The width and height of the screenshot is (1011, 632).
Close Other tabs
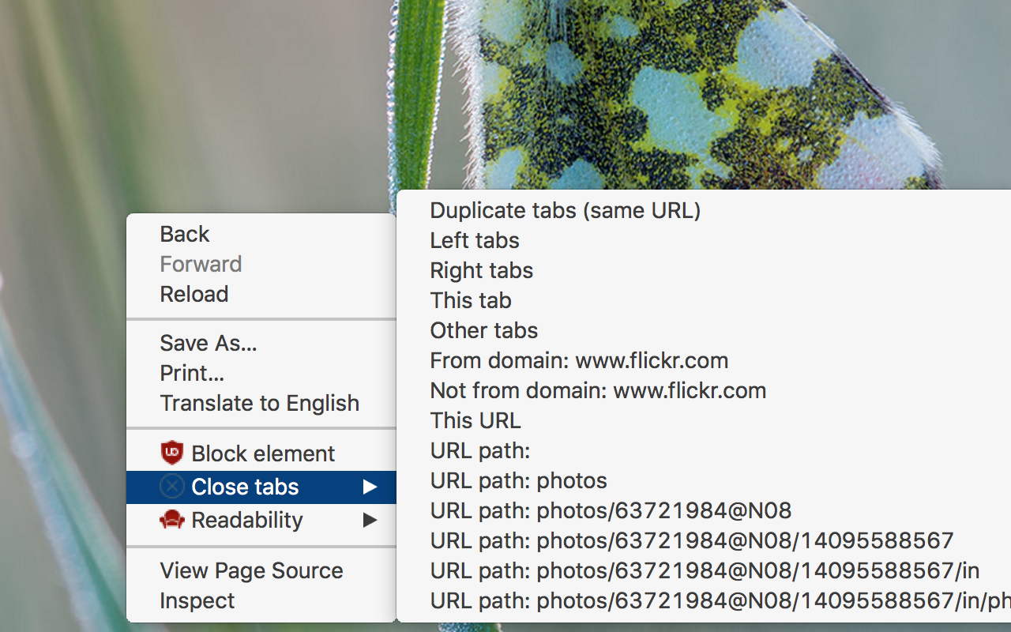click(x=483, y=330)
